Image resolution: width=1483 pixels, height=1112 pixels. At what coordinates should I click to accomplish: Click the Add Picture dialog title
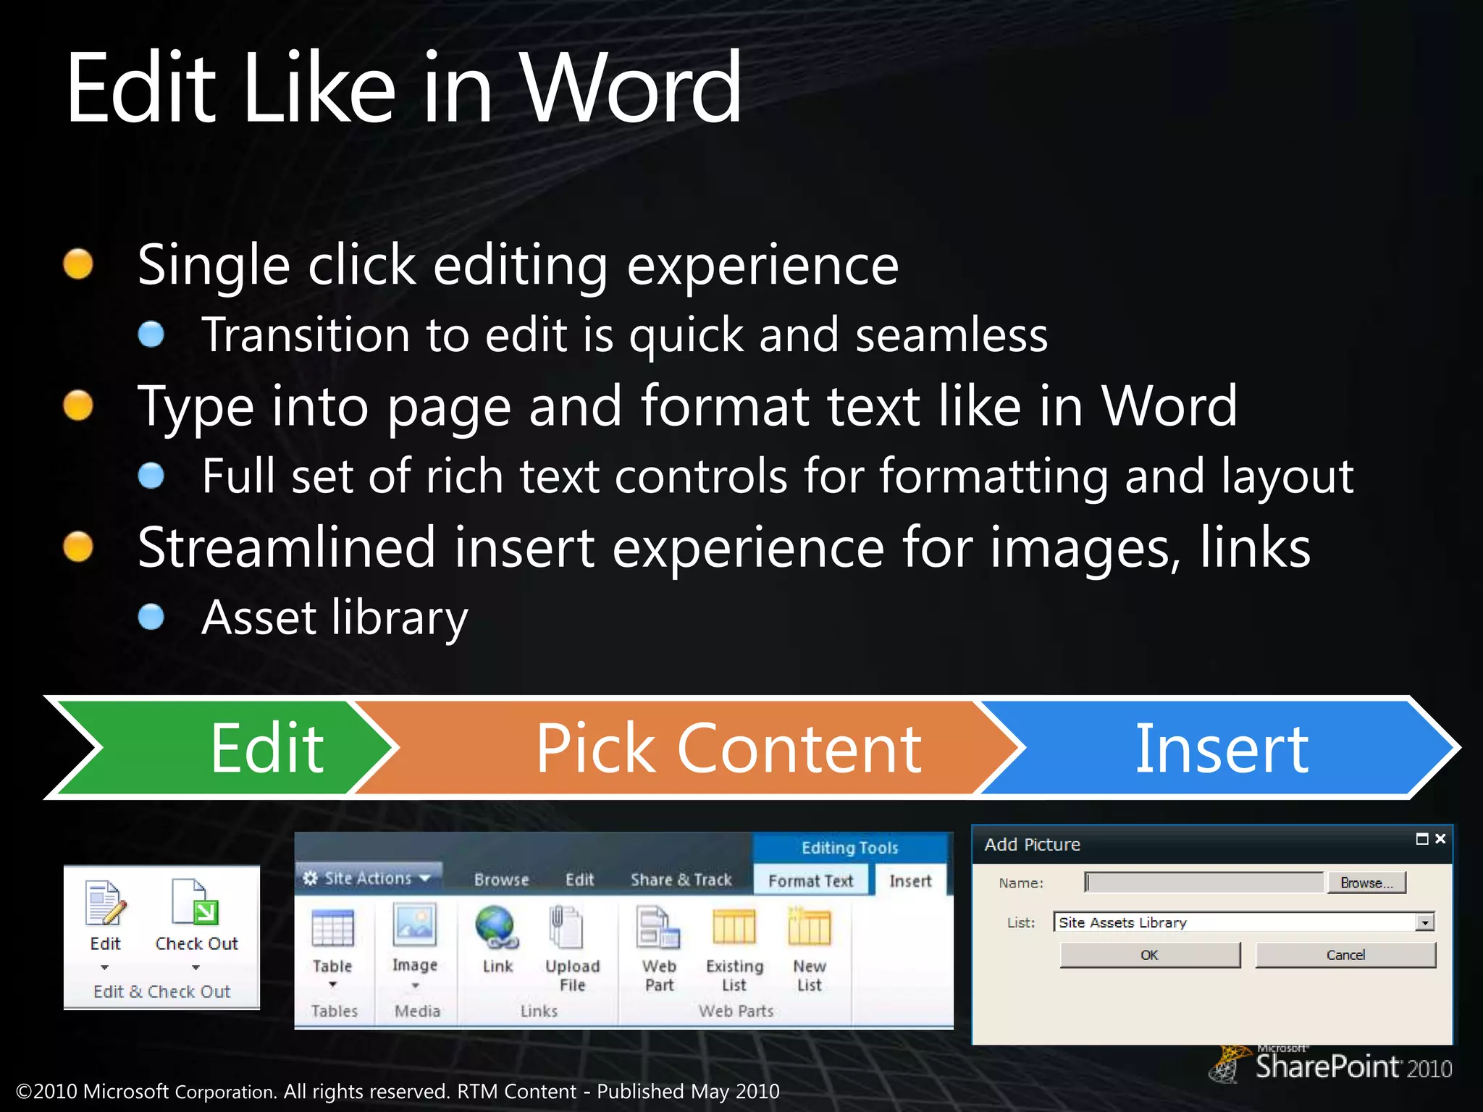(x=1032, y=844)
